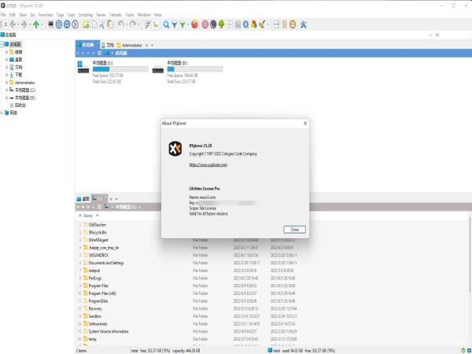Open the Undo dropdown arrow
Image resolution: width=472 pixels, height=354 pixels.
click(126, 24)
